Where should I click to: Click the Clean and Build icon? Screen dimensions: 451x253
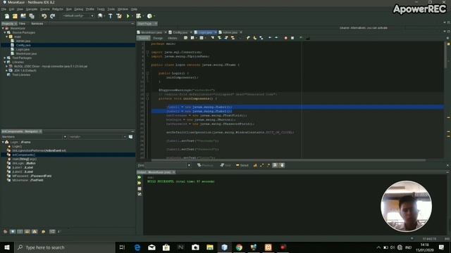119,16
